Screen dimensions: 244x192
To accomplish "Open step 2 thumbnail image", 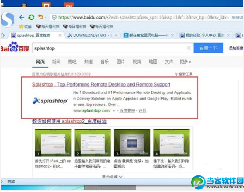I will click(93, 143).
